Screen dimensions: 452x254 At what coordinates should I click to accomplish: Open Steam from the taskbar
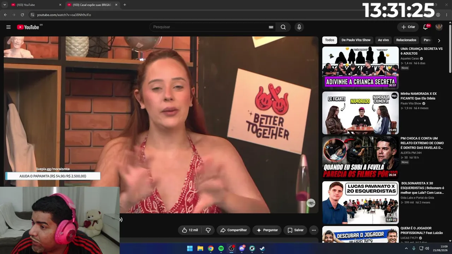tap(262, 248)
